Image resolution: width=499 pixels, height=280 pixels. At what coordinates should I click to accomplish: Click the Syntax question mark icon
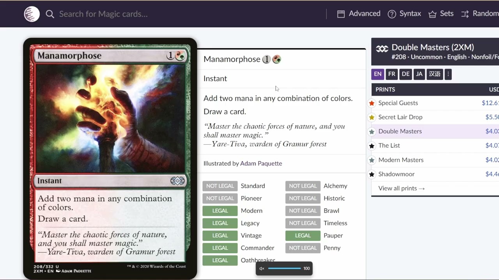point(392,14)
